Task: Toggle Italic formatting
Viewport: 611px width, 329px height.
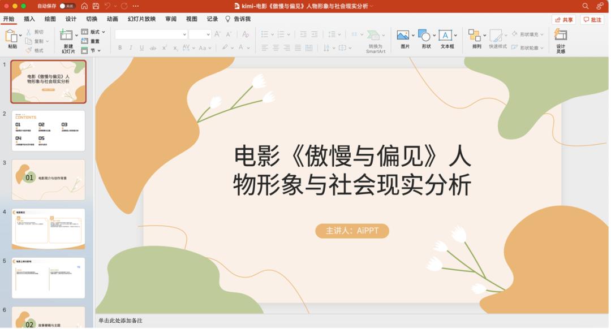Action: [131, 48]
